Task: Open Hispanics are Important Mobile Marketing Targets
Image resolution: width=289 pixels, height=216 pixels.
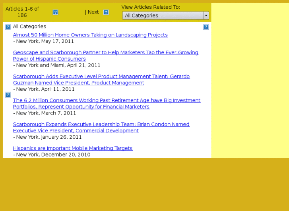Action: [x=73, y=148]
